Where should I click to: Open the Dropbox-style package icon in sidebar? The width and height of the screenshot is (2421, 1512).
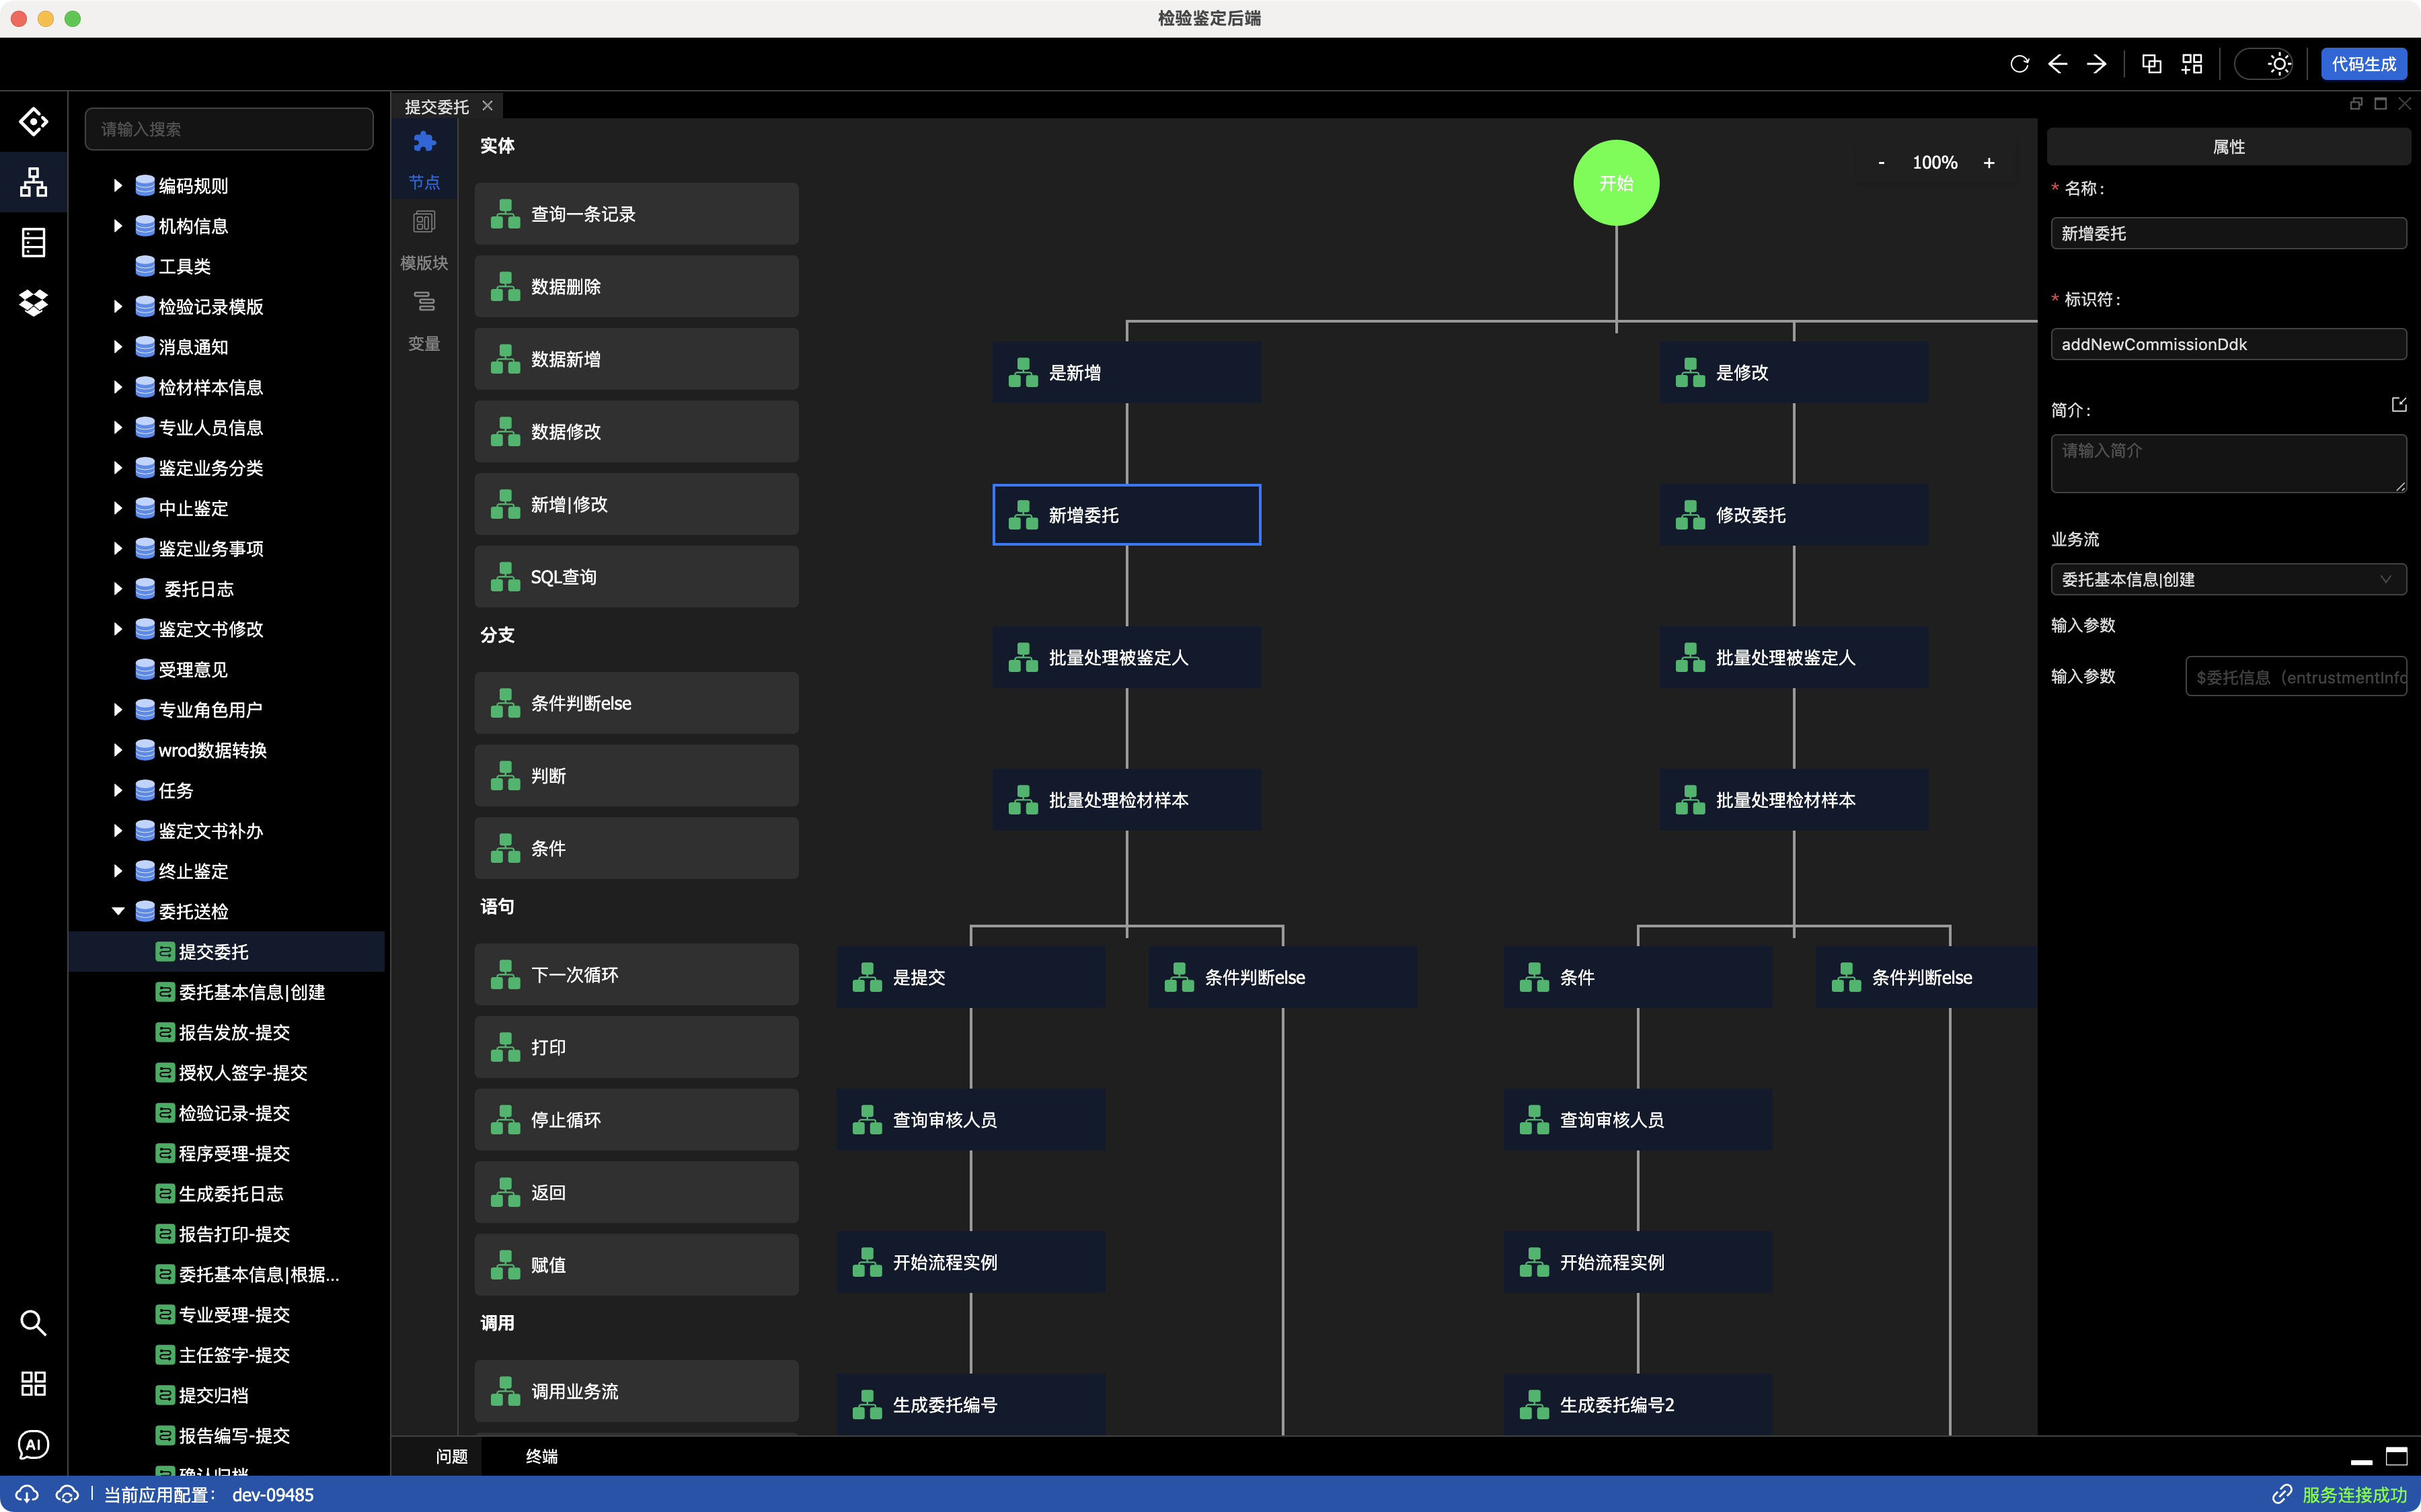point(33,302)
